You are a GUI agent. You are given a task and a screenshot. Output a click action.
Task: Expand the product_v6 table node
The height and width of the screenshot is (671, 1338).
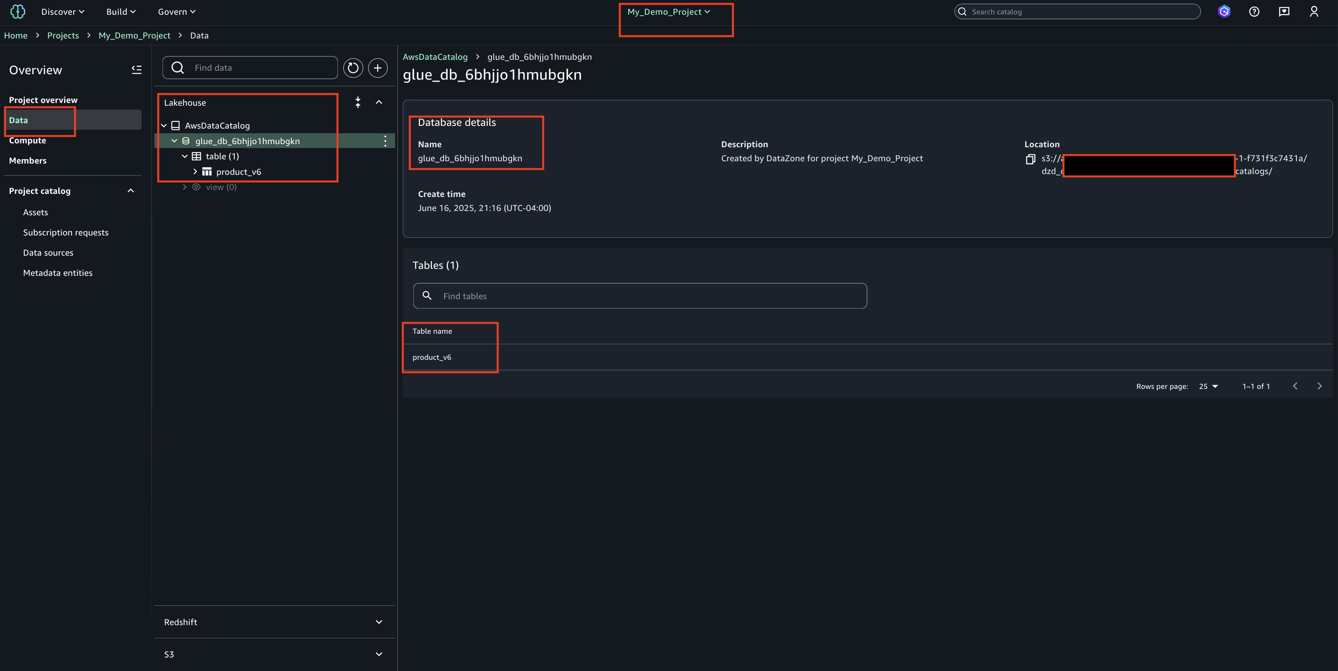195,172
